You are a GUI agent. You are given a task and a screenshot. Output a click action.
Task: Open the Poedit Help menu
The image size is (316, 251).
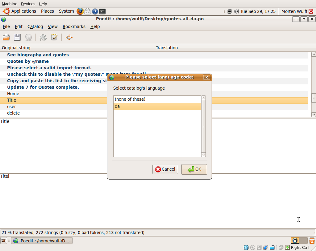(95, 26)
